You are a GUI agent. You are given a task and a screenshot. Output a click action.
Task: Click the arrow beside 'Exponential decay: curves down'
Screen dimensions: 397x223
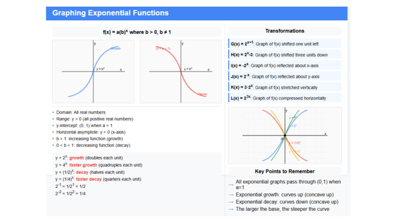coord(231,202)
